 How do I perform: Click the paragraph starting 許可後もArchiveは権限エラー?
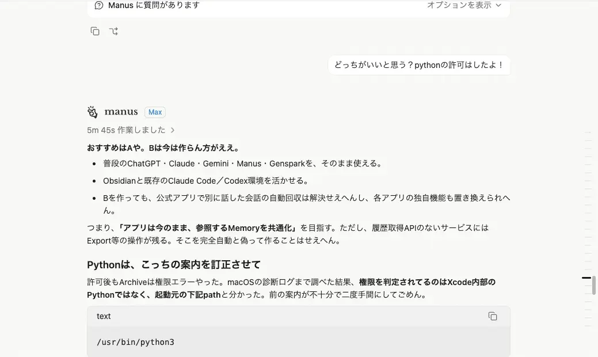291,288
